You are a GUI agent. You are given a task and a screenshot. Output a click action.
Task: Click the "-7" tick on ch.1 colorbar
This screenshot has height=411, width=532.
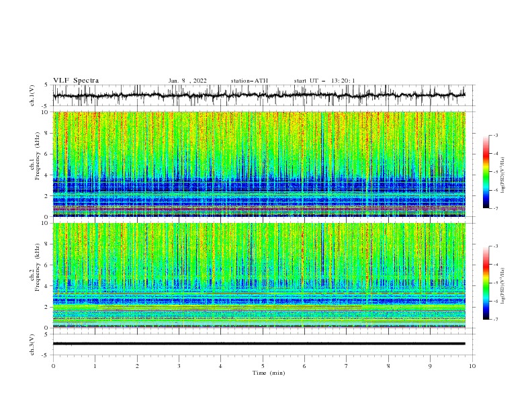[x=495, y=208]
